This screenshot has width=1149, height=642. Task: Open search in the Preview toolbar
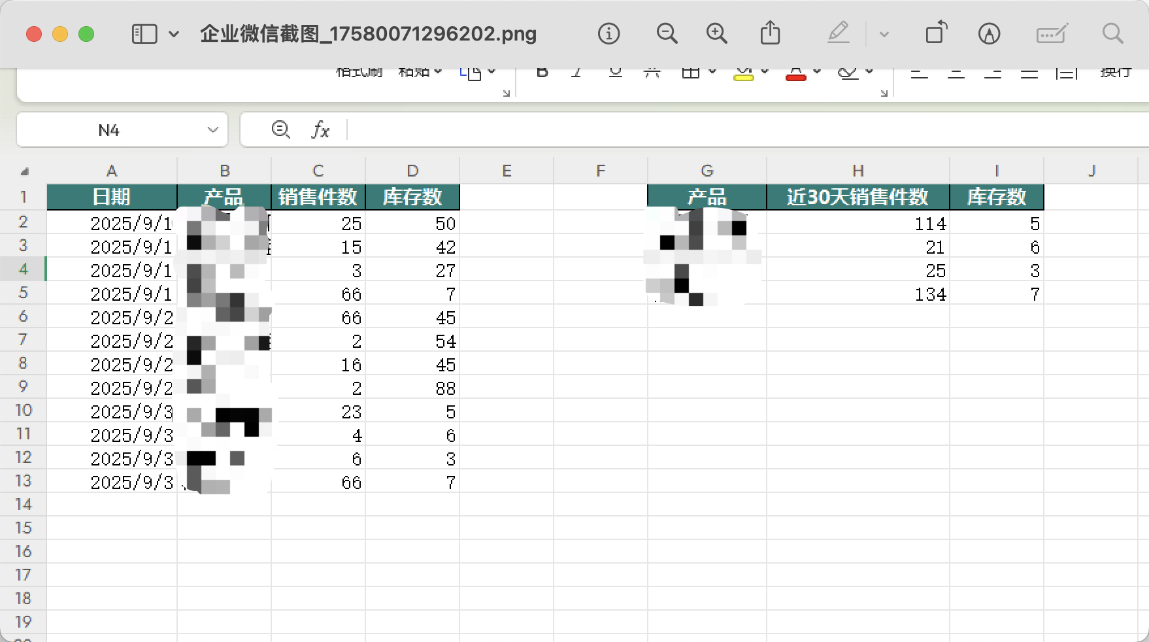coord(1112,33)
